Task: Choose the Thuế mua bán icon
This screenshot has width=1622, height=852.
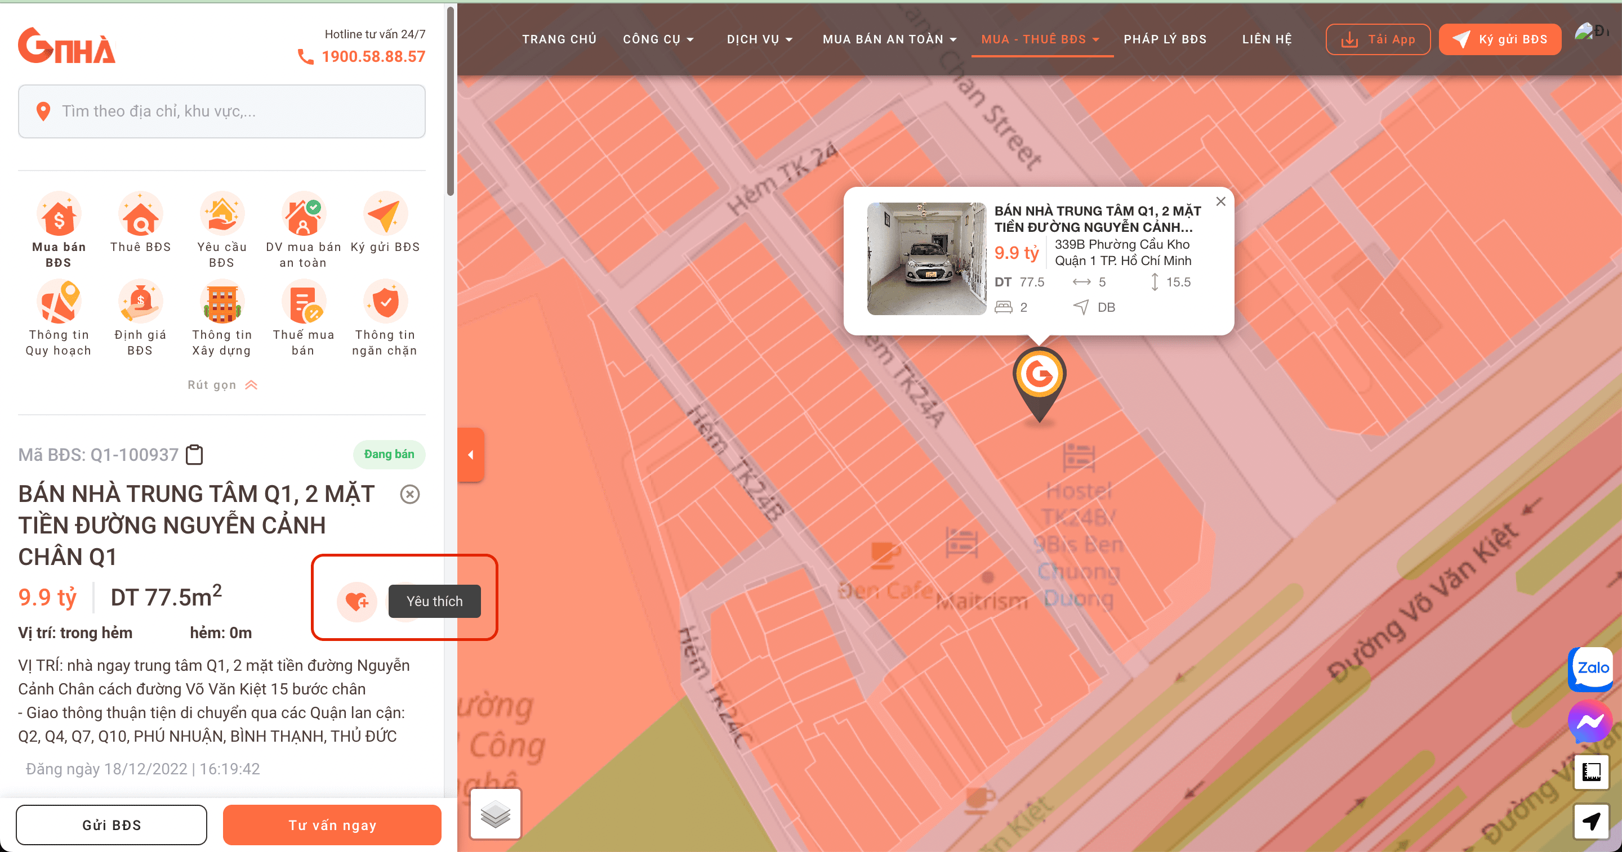Action: coord(304,303)
